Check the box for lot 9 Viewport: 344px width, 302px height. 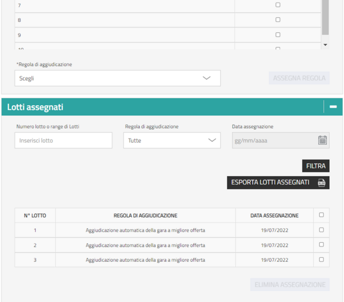coord(278,35)
